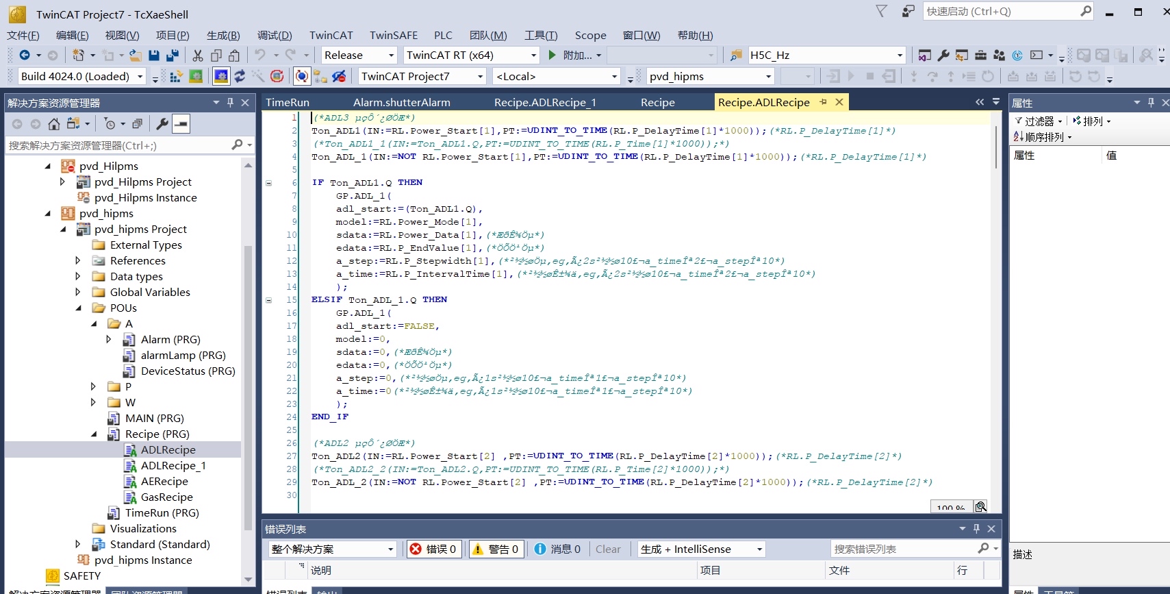Collapse the POUs folder in tree
1170x594 pixels.
[x=78, y=308]
